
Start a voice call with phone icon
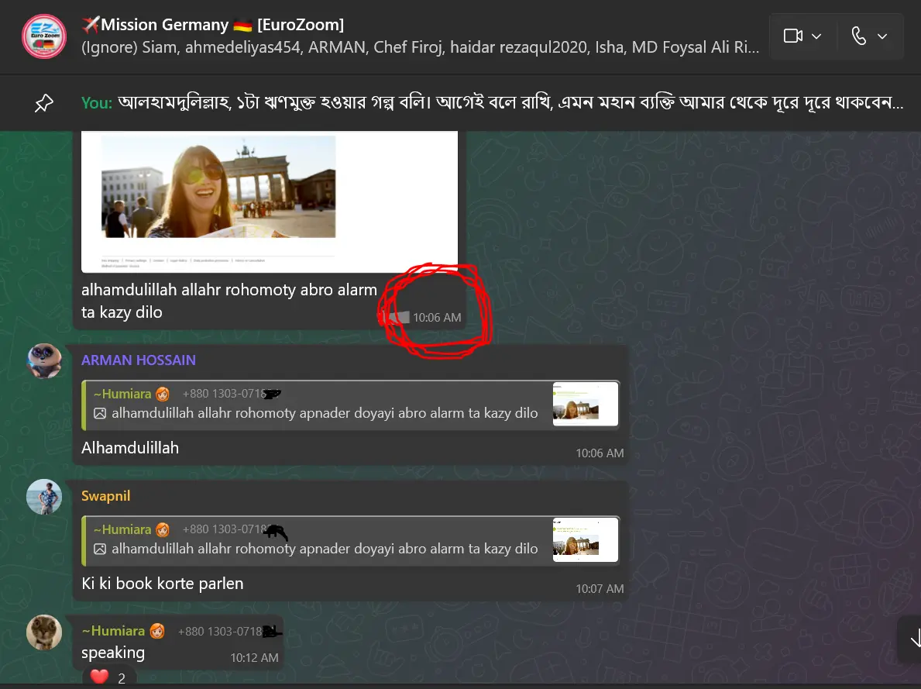tap(859, 36)
